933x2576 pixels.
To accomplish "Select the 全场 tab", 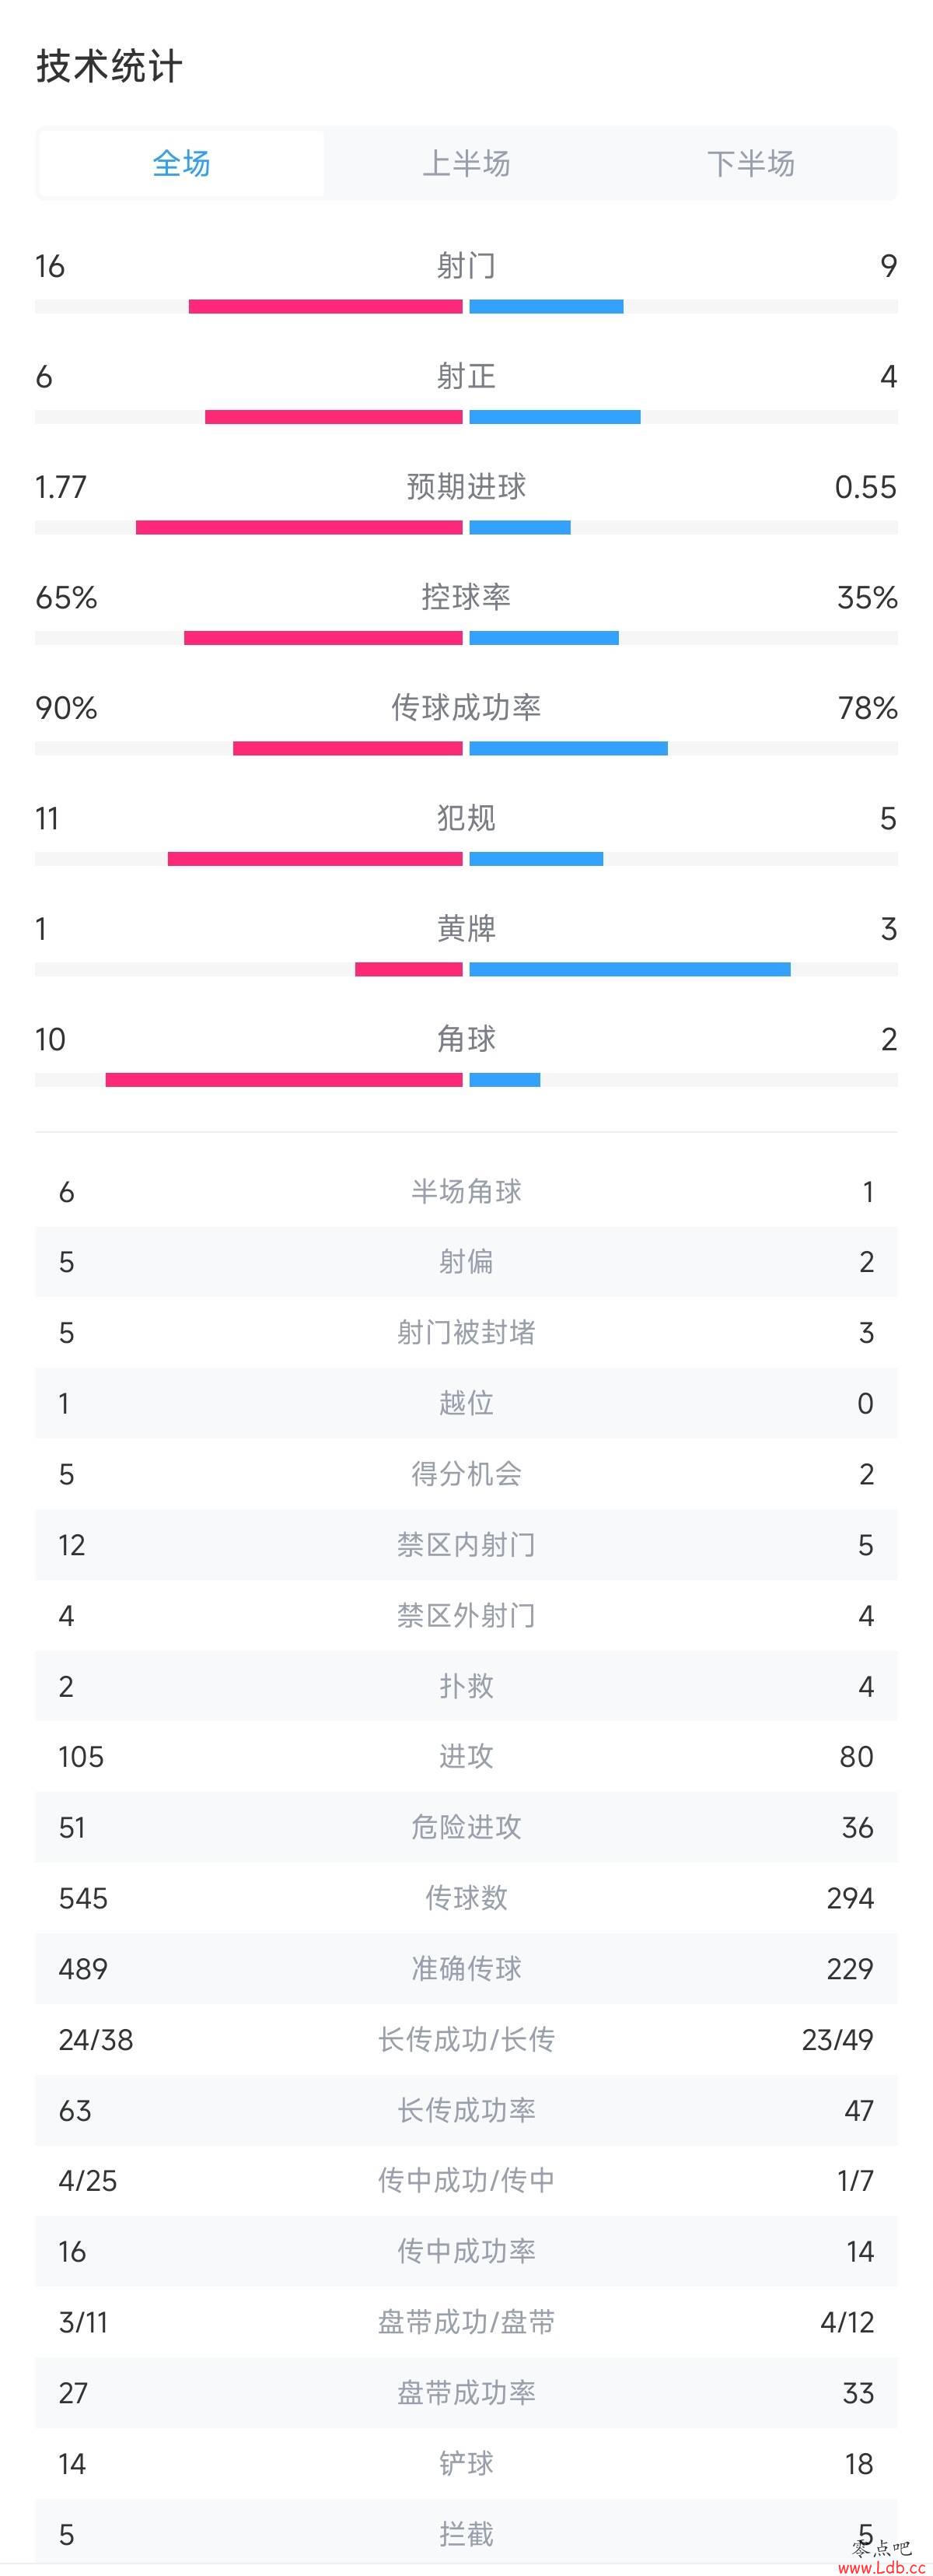I will pos(181,163).
